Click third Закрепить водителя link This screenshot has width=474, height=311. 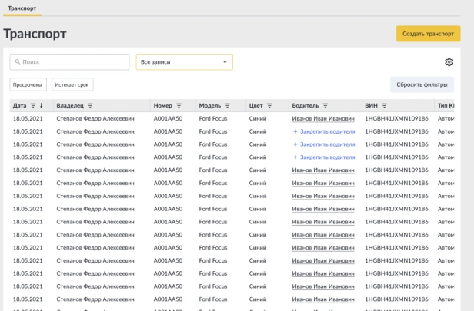(x=324, y=157)
